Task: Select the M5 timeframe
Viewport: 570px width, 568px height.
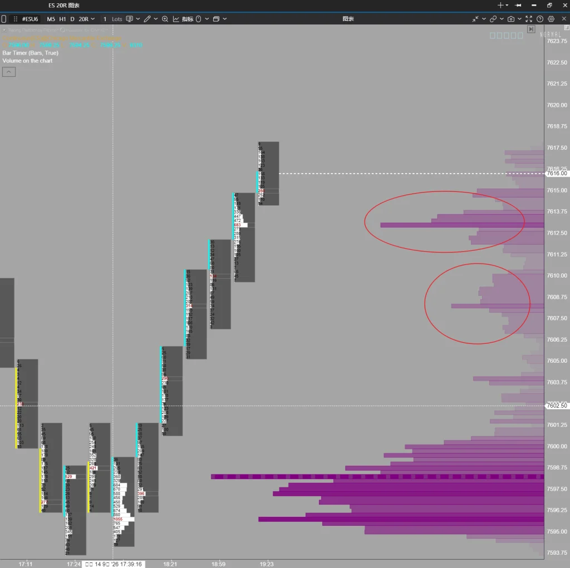Action: pyautogui.click(x=51, y=19)
